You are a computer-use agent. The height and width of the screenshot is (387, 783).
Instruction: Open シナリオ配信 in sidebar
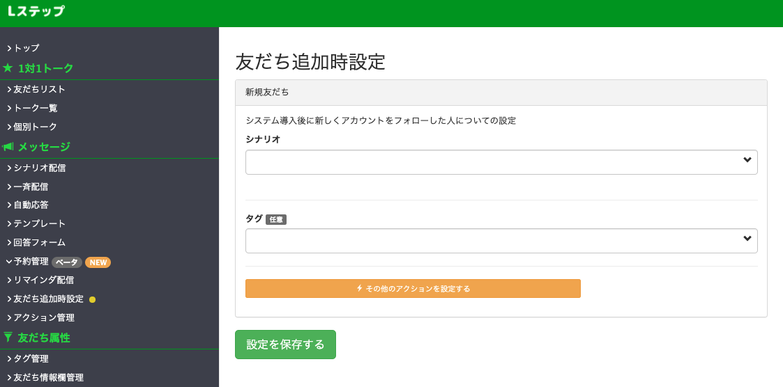pos(36,168)
